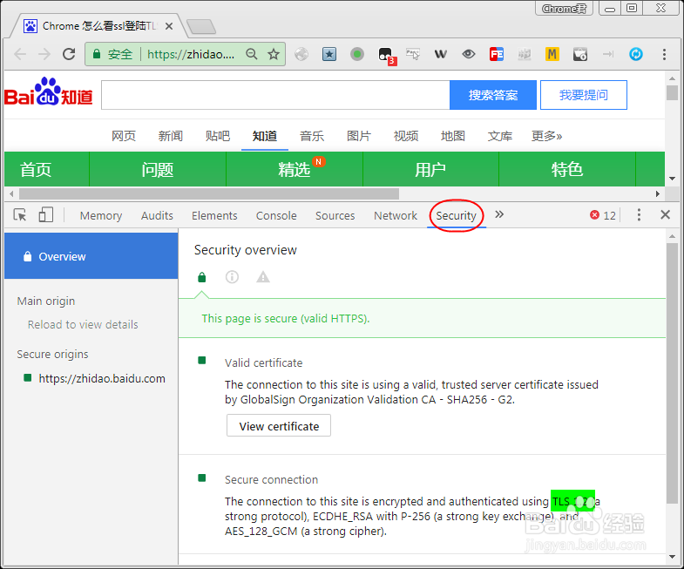Open a new tab button
The width and height of the screenshot is (684, 569).
[x=201, y=27]
